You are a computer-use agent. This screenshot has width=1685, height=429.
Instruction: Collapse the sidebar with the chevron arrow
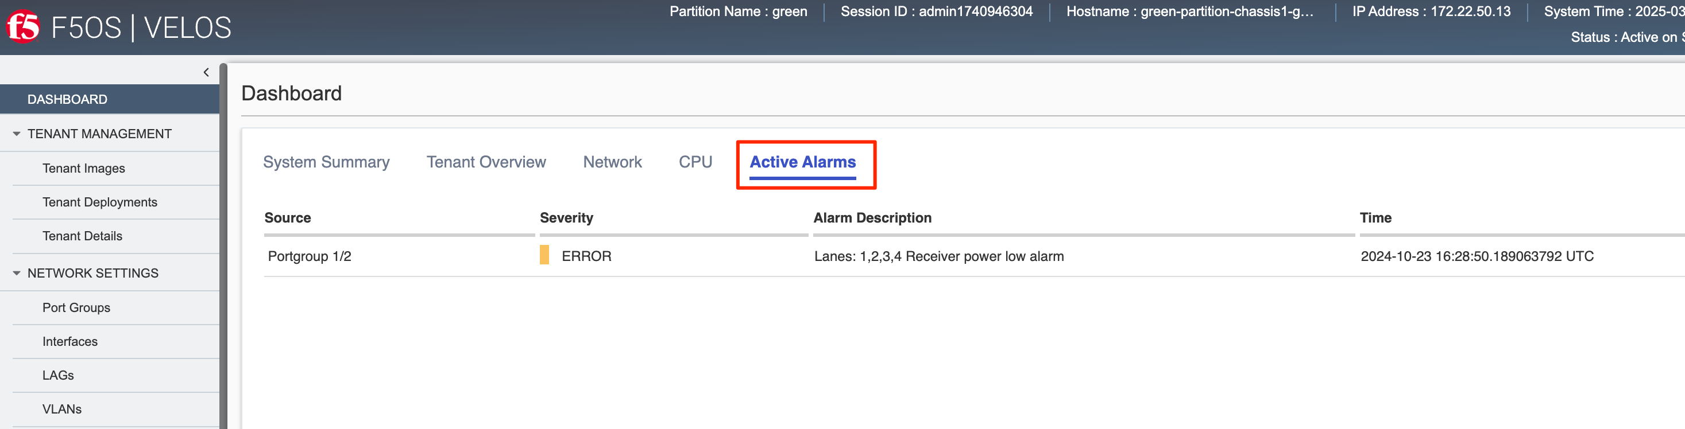[206, 72]
